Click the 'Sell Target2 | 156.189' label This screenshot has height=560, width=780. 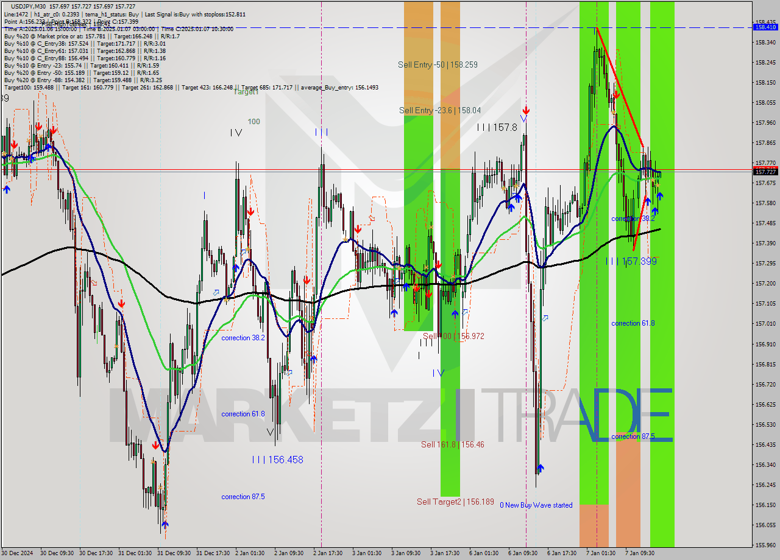pyautogui.click(x=455, y=502)
